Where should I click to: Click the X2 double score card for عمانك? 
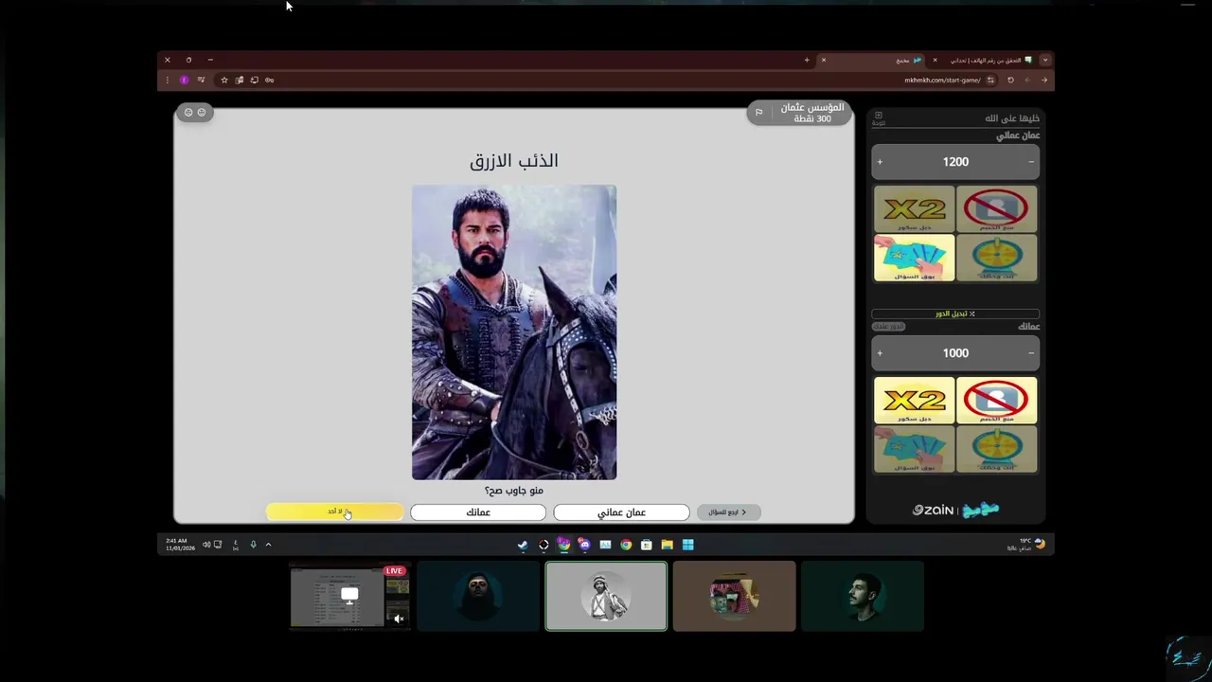[x=914, y=400]
